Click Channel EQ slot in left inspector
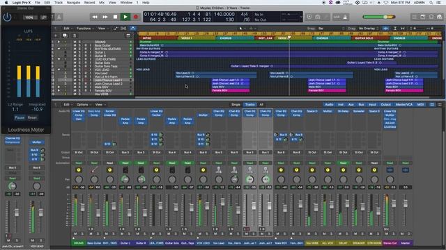 pos(13,138)
